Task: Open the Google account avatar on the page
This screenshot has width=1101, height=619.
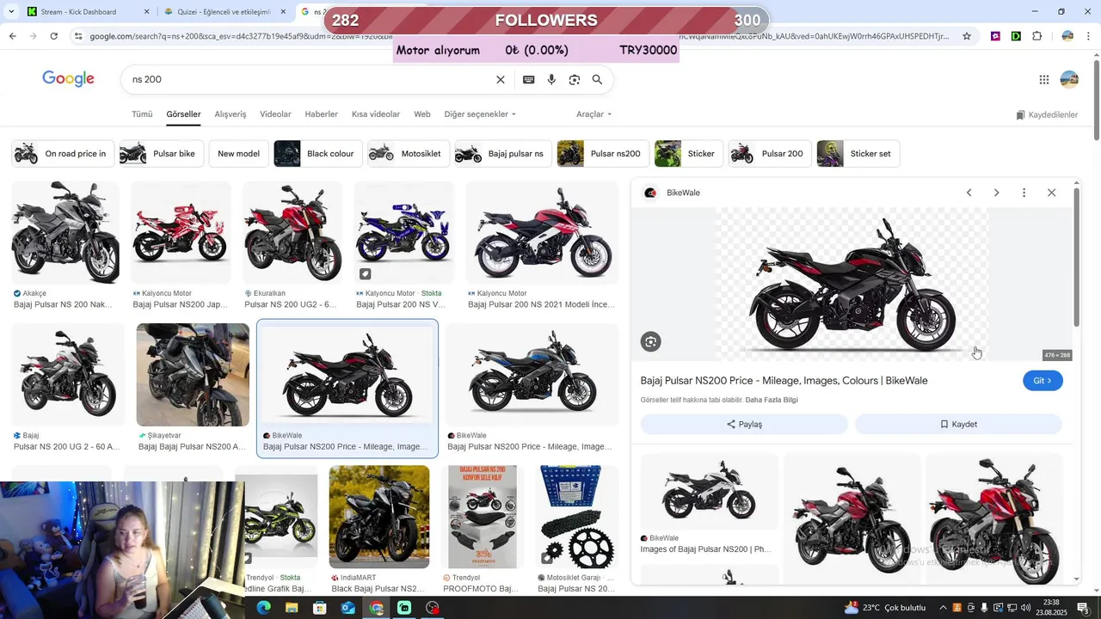Action: (1069, 80)
